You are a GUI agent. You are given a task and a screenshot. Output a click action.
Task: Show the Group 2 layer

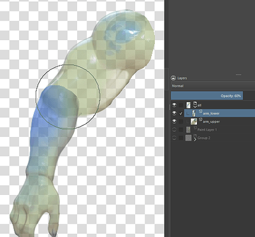click(x=174, y=138)
